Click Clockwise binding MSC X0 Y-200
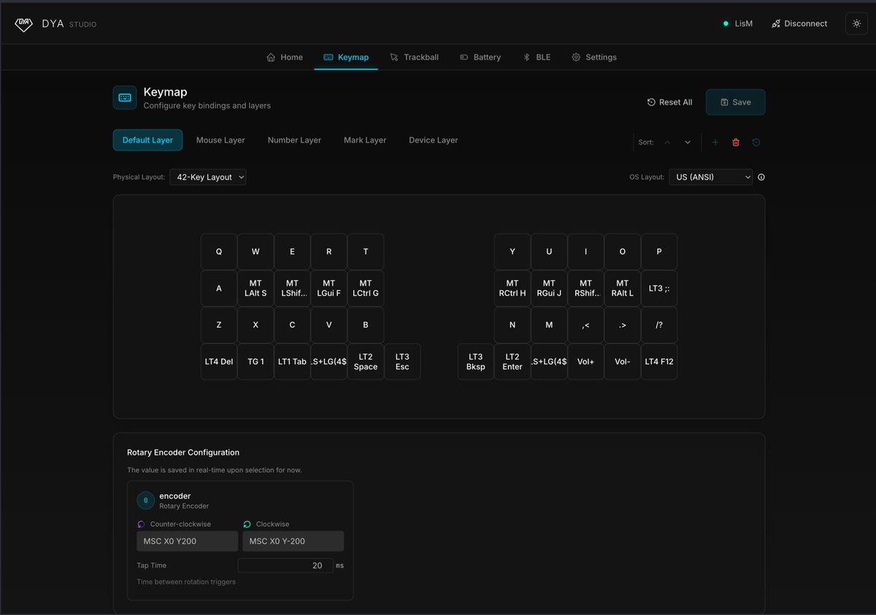This screenshot has height=615, width=876. tap(293, 541)
